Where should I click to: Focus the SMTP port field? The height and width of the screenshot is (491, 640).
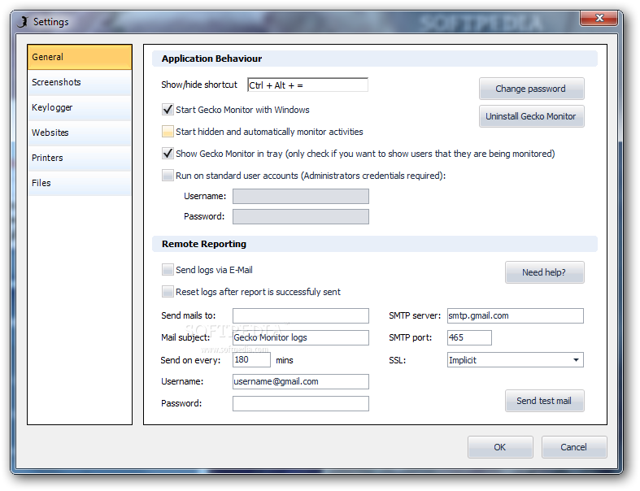pyautogui.click(x=469, y=338)
